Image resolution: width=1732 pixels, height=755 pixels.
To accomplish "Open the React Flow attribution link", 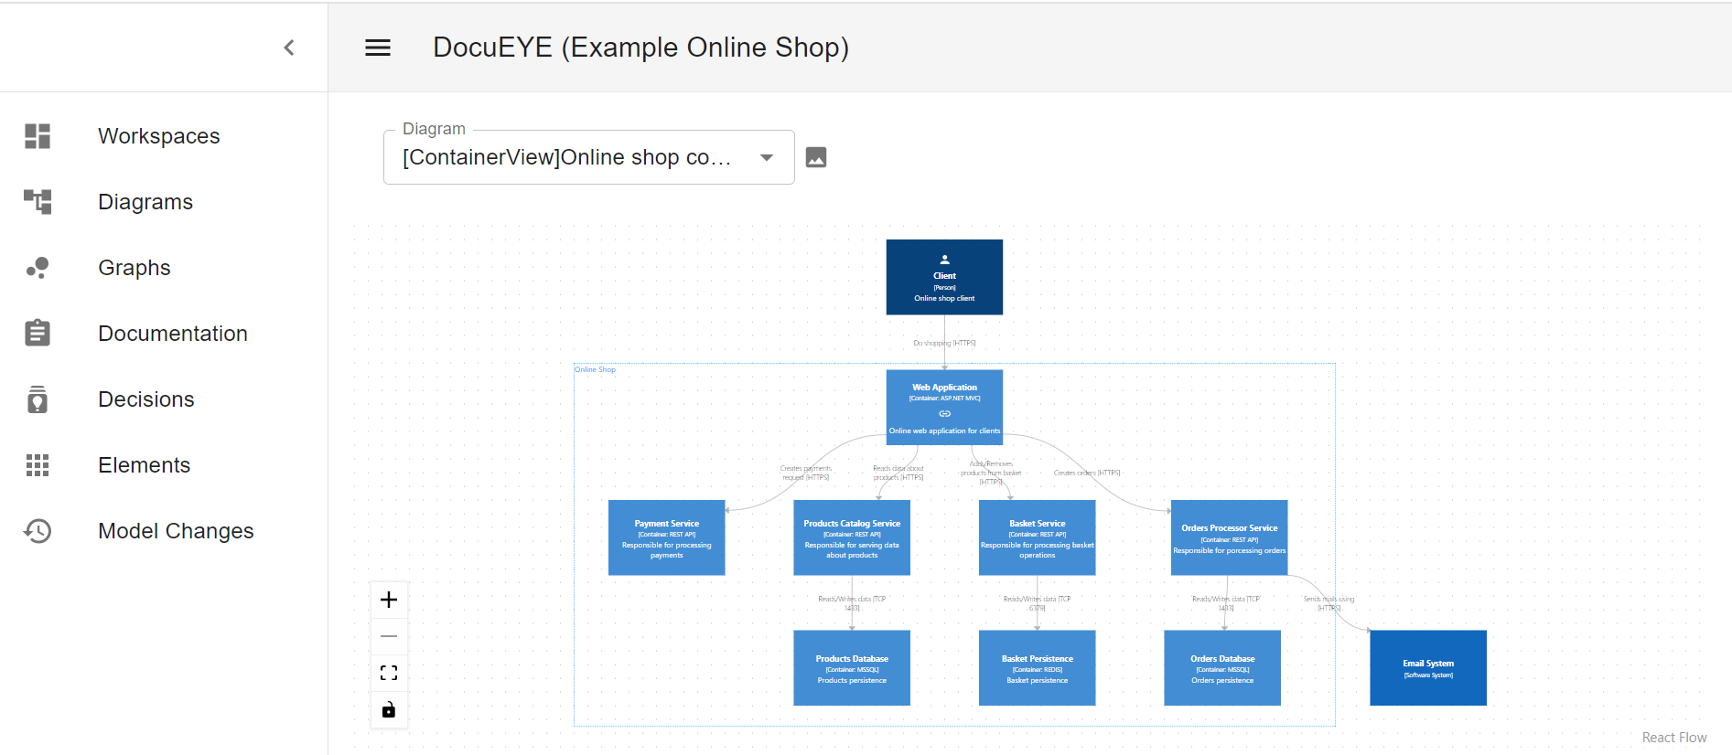I will tap(1673, 738).
